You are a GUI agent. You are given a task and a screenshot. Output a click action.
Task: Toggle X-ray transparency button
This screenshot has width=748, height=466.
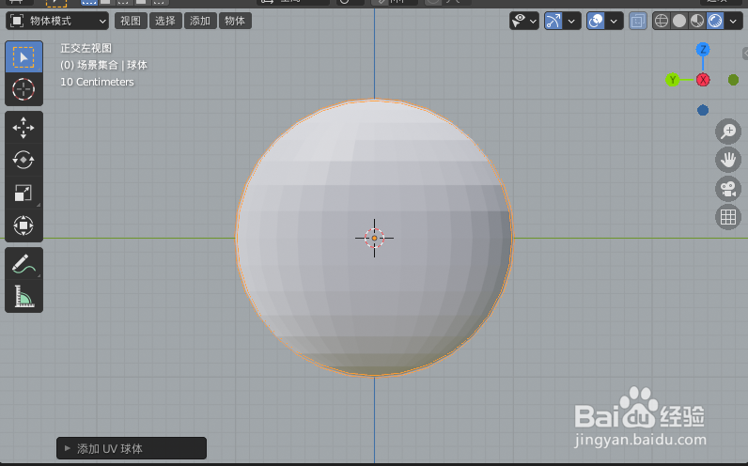click(638, 21)
